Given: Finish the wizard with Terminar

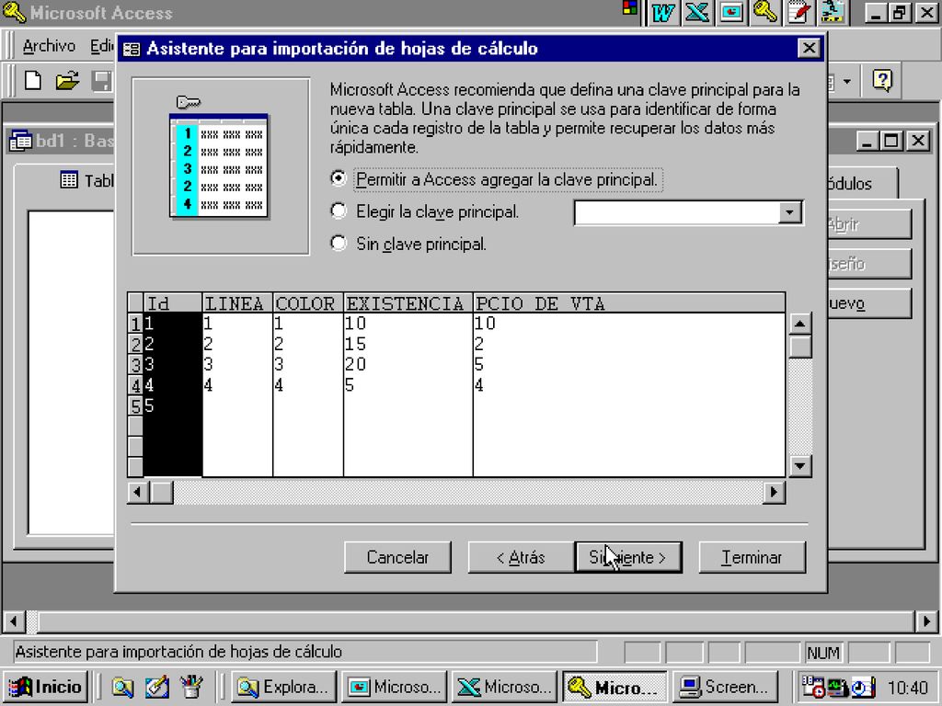Looking at the screenshot, I should [x=752, y=558].
